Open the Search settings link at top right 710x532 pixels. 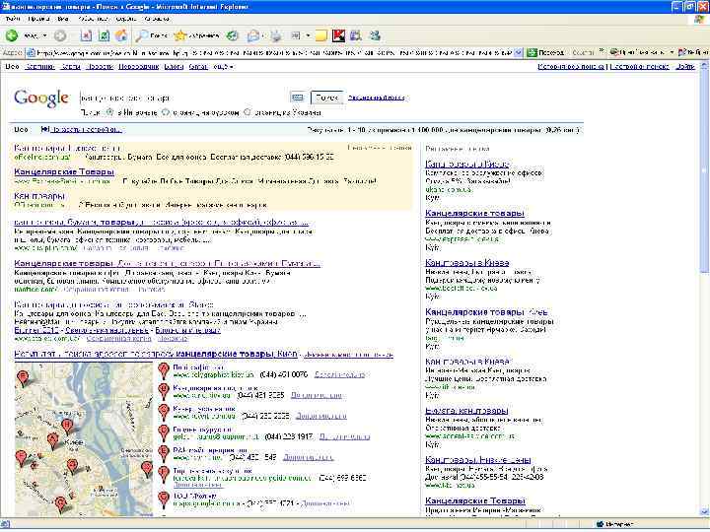click(639, 67)
